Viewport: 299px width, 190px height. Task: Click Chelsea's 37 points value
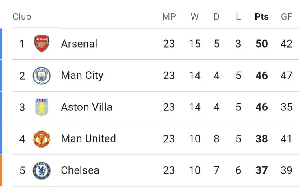click(261, 170)
